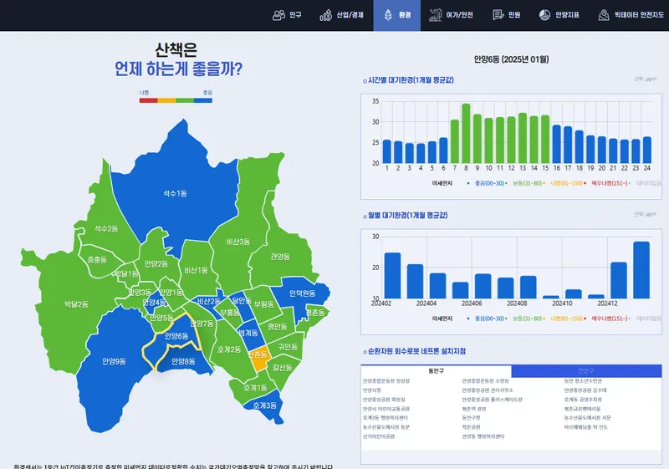Screen dimensions: 669x469
Task: Click the 안양지표 pie chart icon
Action: (544, 15)
